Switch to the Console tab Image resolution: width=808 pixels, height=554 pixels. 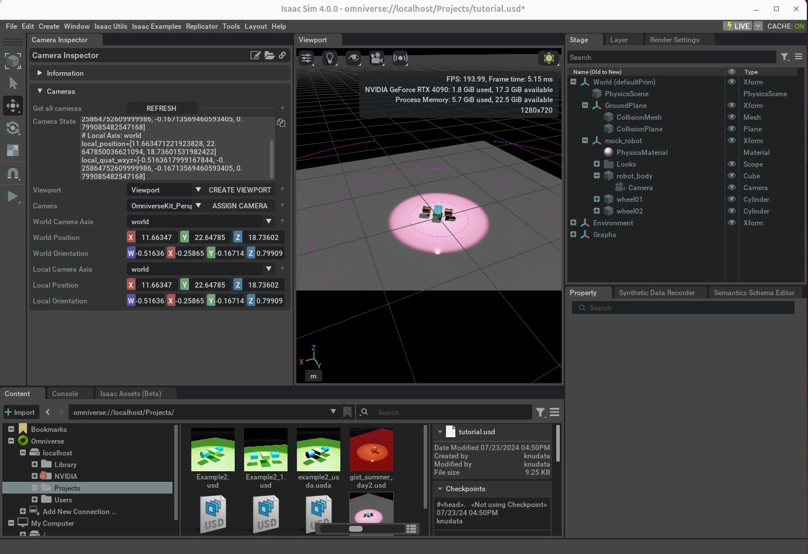[x=65, y=394]
